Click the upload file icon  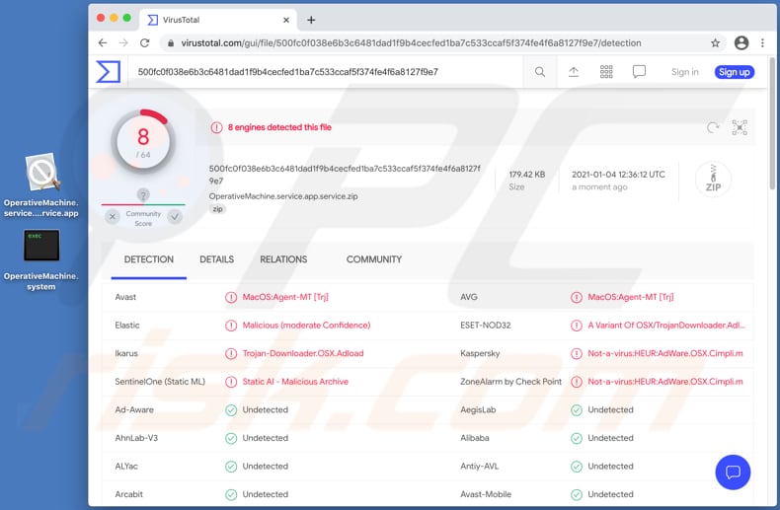tap(574, 72)
